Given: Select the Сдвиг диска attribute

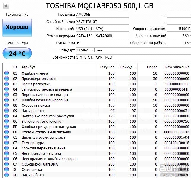Looking at the screenshot, I should point(32,170).
